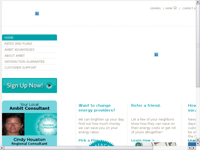Click the vertical scrollbar thumb
The width and height of the screenshot is (200, 150).
tap(198, 46)
